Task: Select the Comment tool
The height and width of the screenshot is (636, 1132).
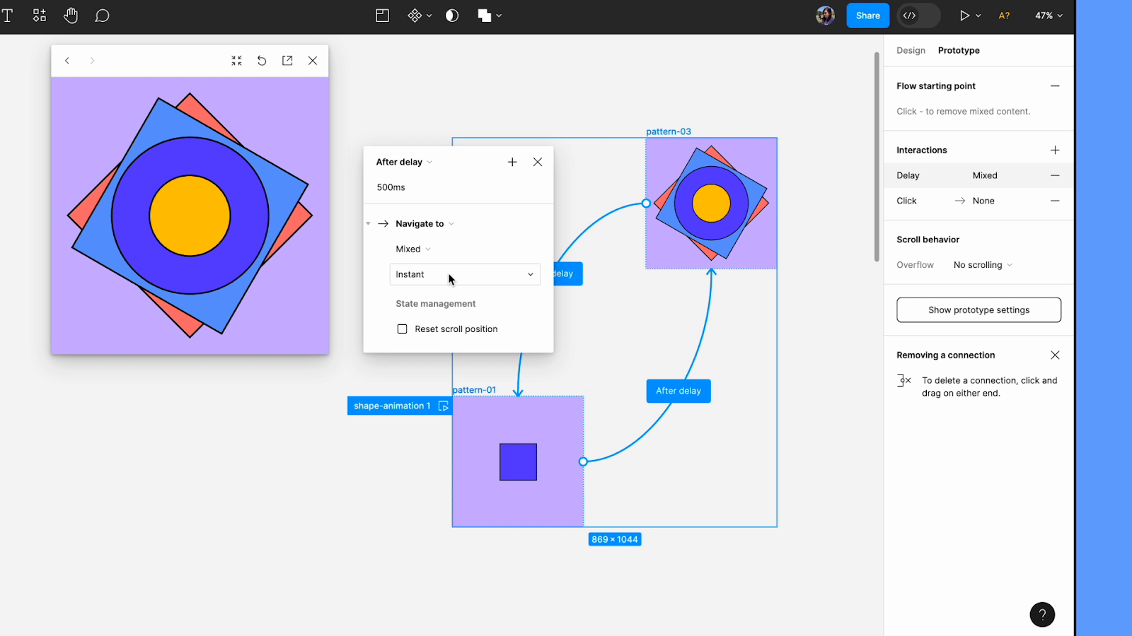Action: tap(102, 16)
